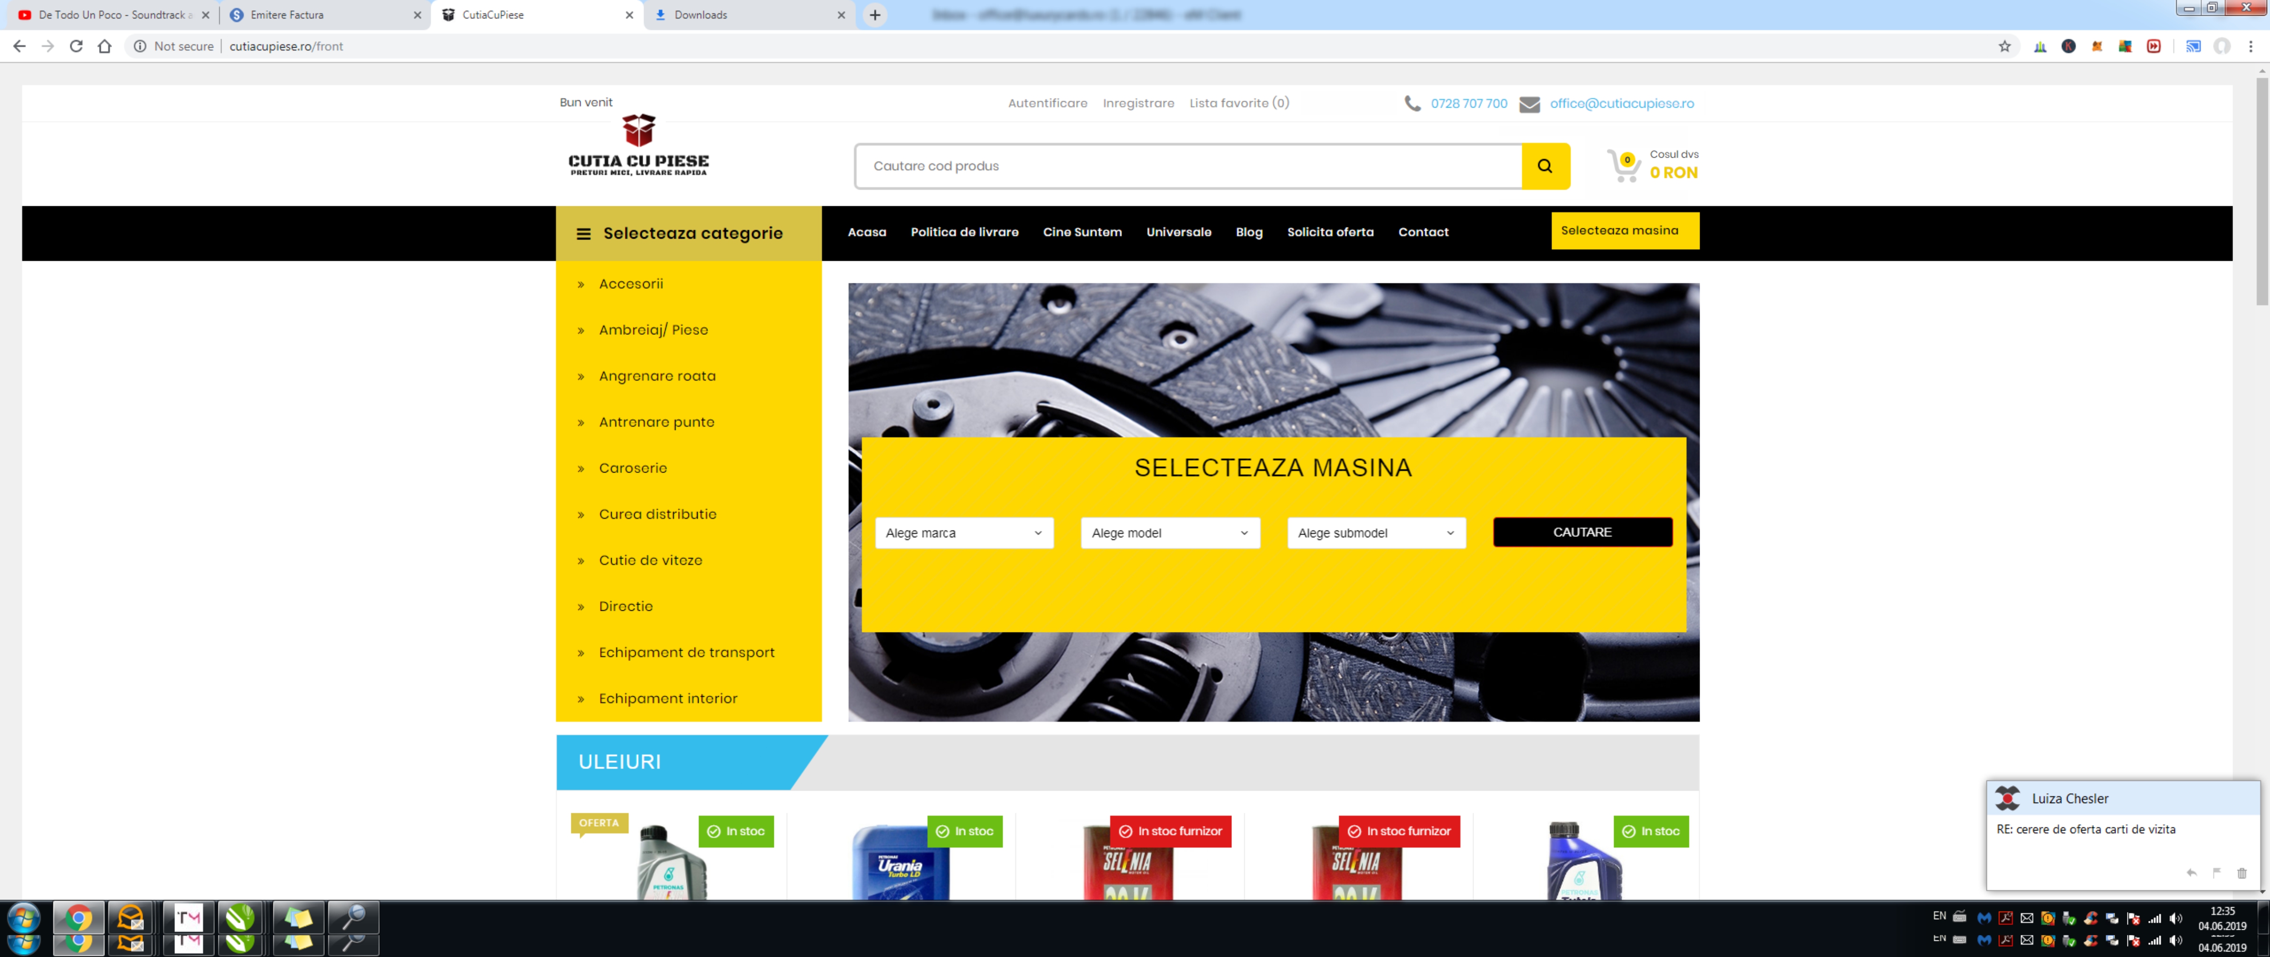Submit search with yellow magnifier button

1545,166
